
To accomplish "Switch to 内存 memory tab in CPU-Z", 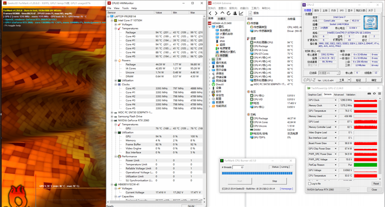I will (x=333, y=11).
